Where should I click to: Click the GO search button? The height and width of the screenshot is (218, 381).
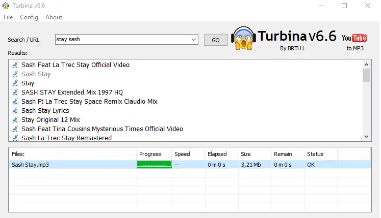(216, 40)
